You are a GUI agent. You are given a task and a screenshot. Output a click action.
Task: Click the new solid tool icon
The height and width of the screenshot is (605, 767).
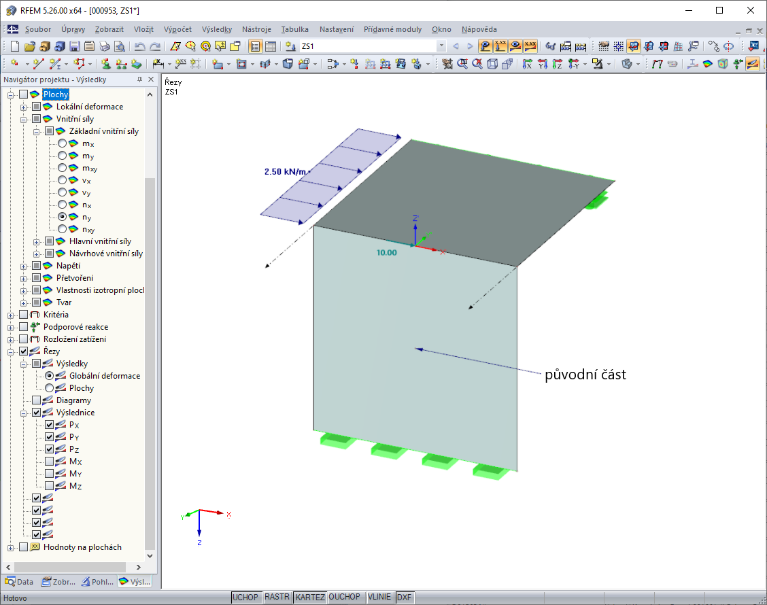click(288, 64)
